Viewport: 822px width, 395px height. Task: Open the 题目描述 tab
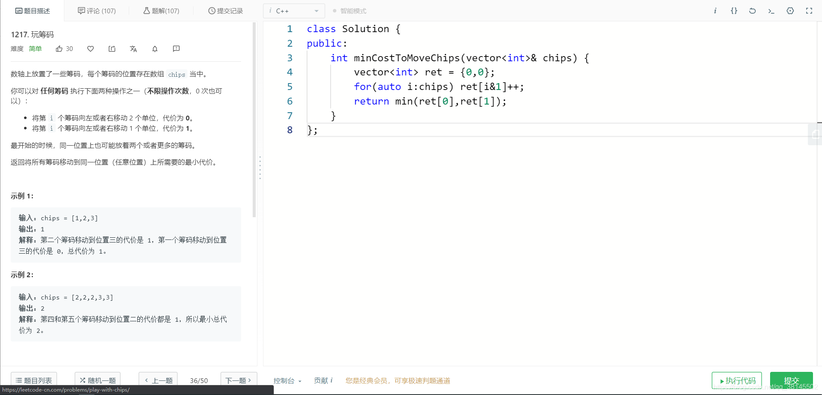pyautogui.click(x=33, y=11)
